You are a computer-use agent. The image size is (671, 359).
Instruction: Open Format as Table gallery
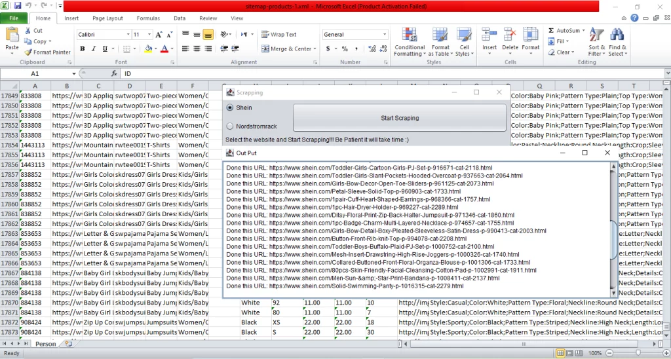440,42
